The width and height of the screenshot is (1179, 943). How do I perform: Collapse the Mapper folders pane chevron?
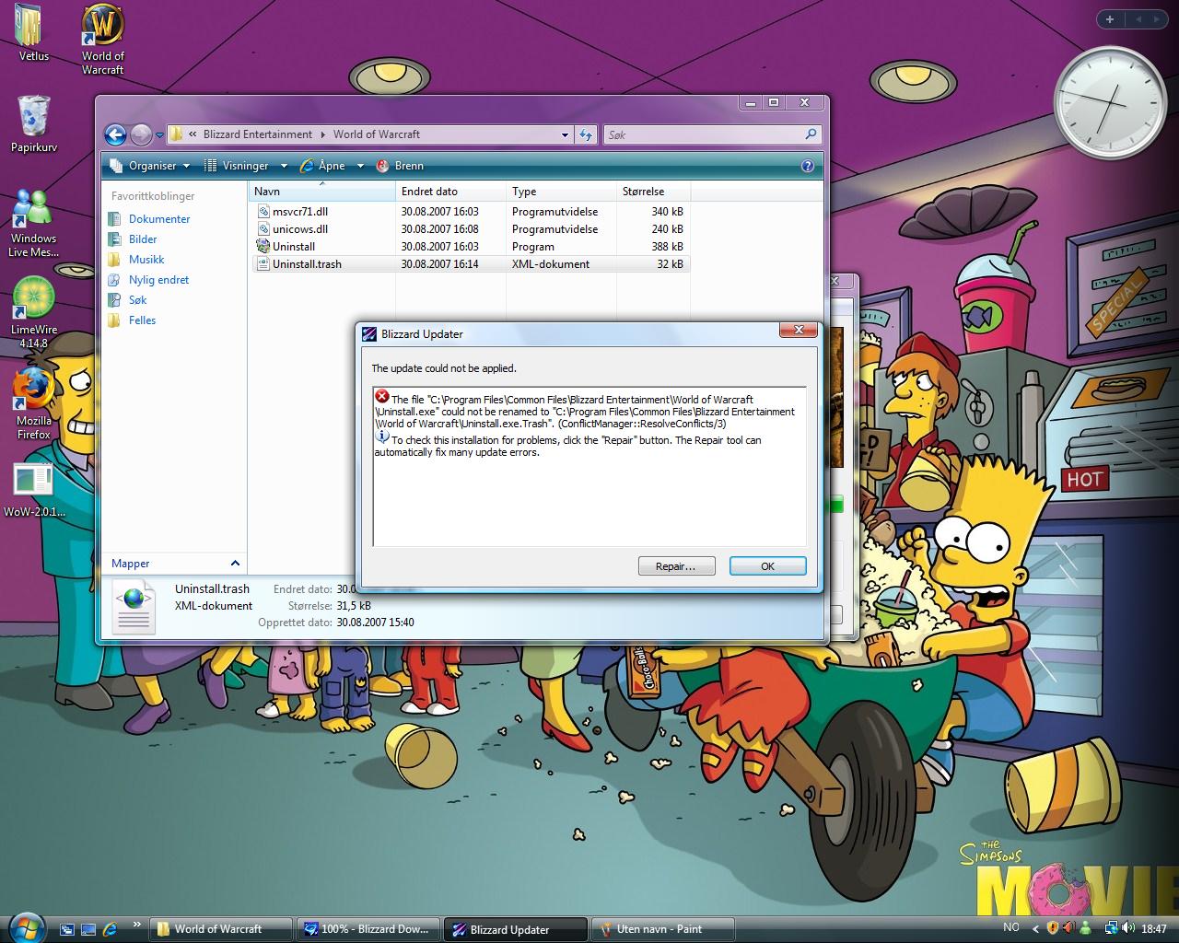235,563
